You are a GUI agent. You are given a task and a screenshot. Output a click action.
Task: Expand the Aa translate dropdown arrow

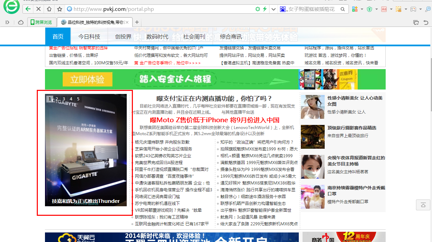pos(391,9)
